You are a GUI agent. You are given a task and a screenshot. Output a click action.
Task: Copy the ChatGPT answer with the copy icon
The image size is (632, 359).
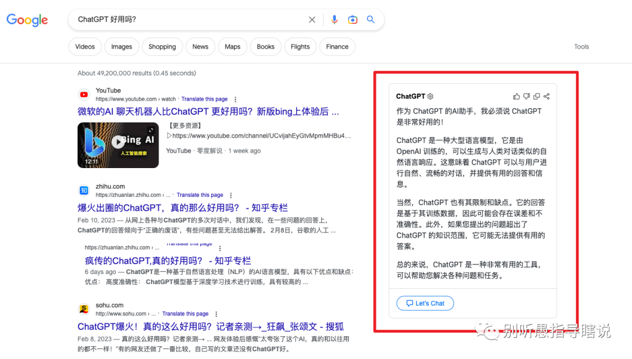(537, 97)
